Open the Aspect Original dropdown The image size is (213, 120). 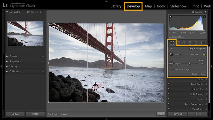coord(196,54)
